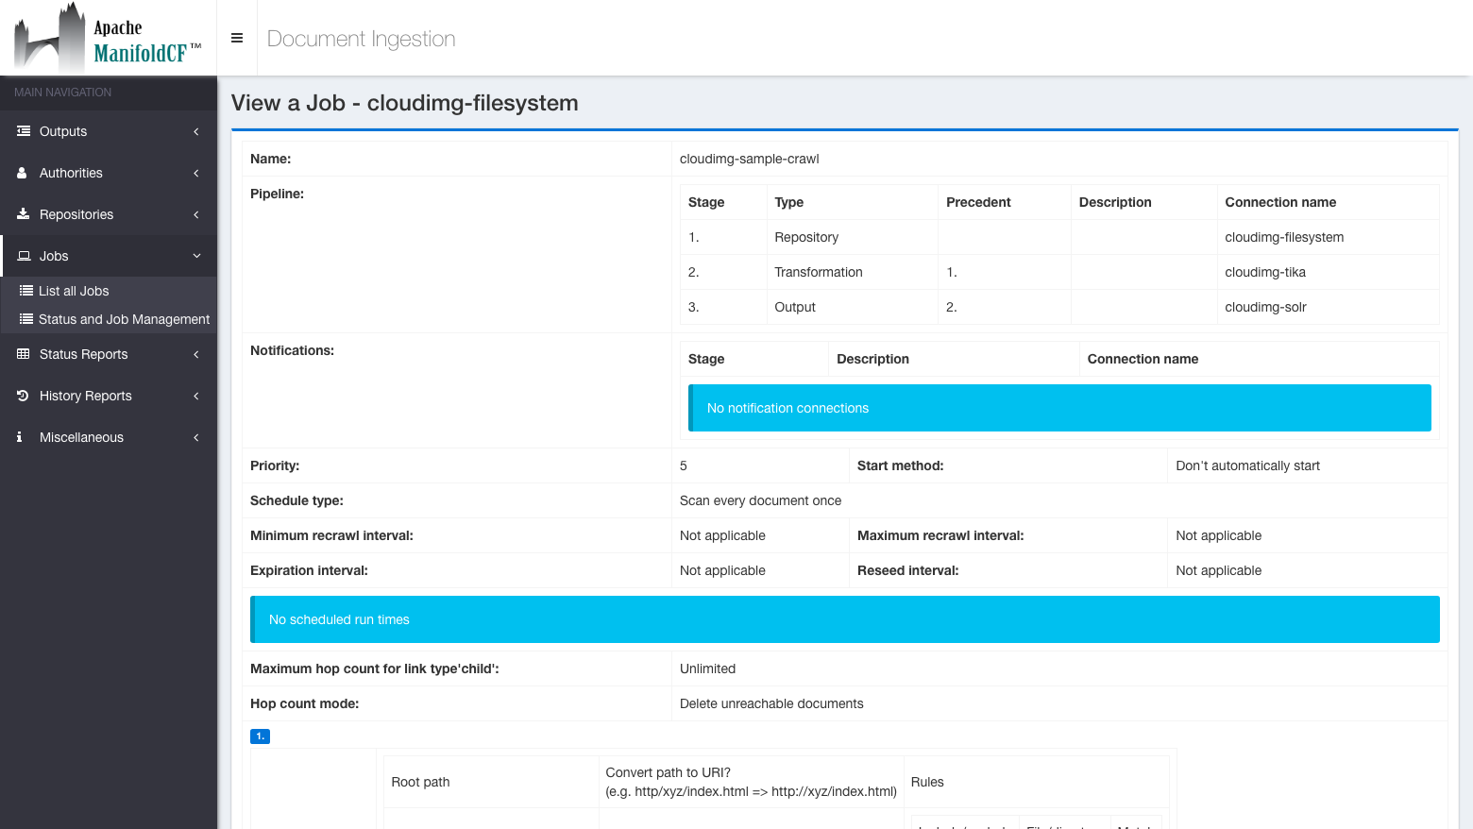
Task: Open the Repositories navigation menu
Action: pos(109,214)
